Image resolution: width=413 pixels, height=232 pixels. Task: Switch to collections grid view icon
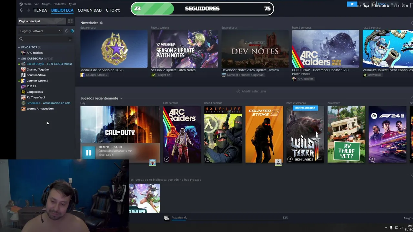tap(70, 21)
